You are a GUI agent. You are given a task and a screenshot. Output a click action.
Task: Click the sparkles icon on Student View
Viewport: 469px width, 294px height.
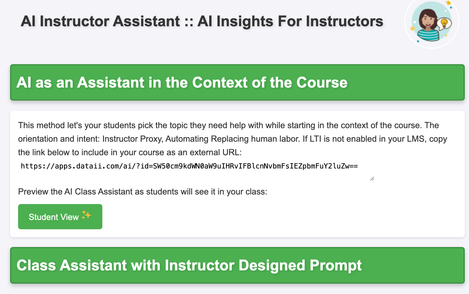click(86, 215)
